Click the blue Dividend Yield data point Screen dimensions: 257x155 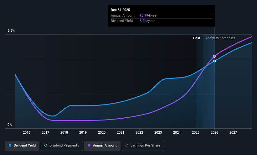coord(214,61)
